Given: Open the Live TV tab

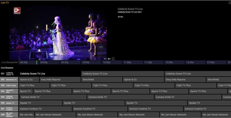Looking at the screenshot, I should (x=5, y=2).
